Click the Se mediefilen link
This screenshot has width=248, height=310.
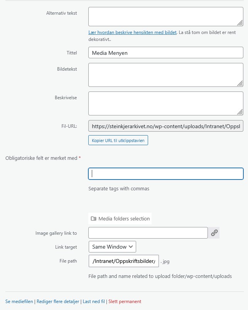point(19,302)
